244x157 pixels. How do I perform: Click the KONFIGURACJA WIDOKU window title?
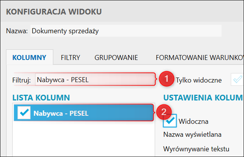pyautogui.click(x=54, y=11)
